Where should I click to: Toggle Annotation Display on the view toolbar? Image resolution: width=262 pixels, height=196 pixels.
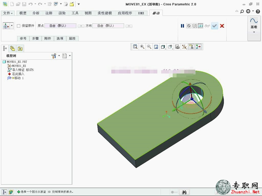[x=191, y=47]
